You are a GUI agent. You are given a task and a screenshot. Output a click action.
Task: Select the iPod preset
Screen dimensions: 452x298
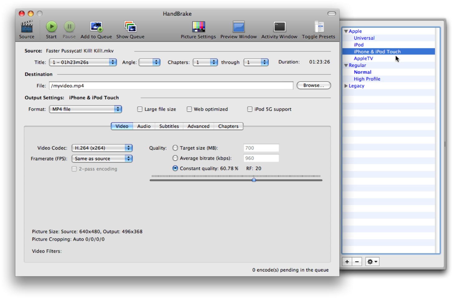click(x=358, y=45)
